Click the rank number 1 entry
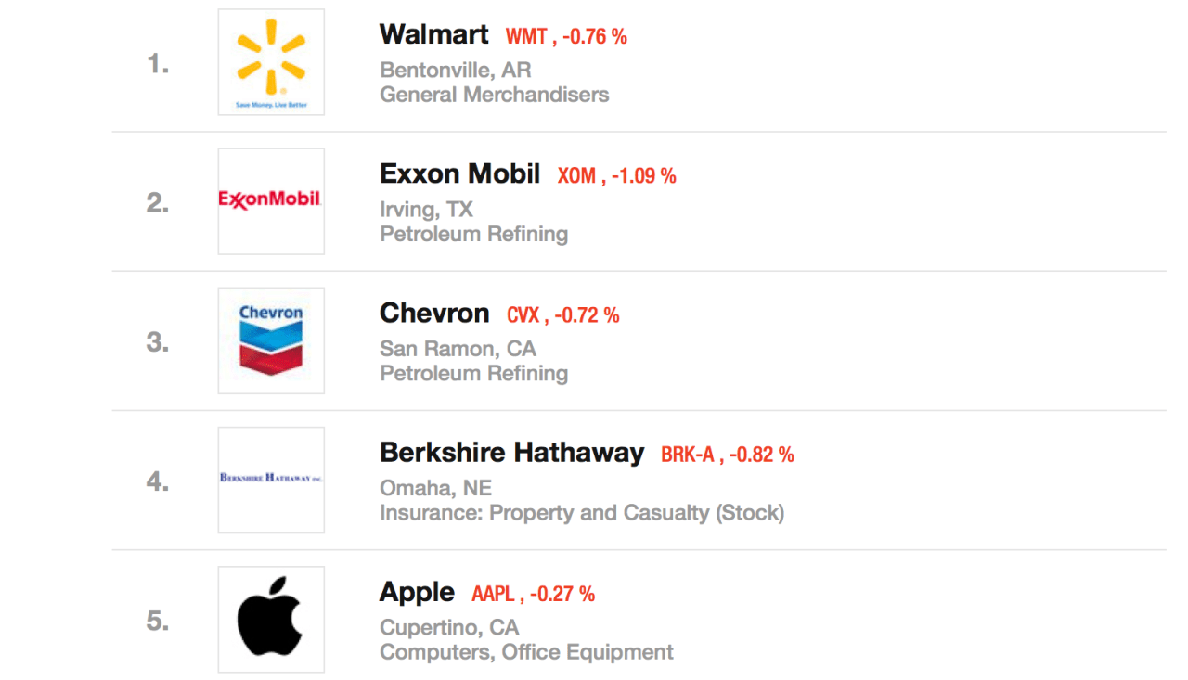The width and height of the screenshot is (1188, 680). pos(158,64)
